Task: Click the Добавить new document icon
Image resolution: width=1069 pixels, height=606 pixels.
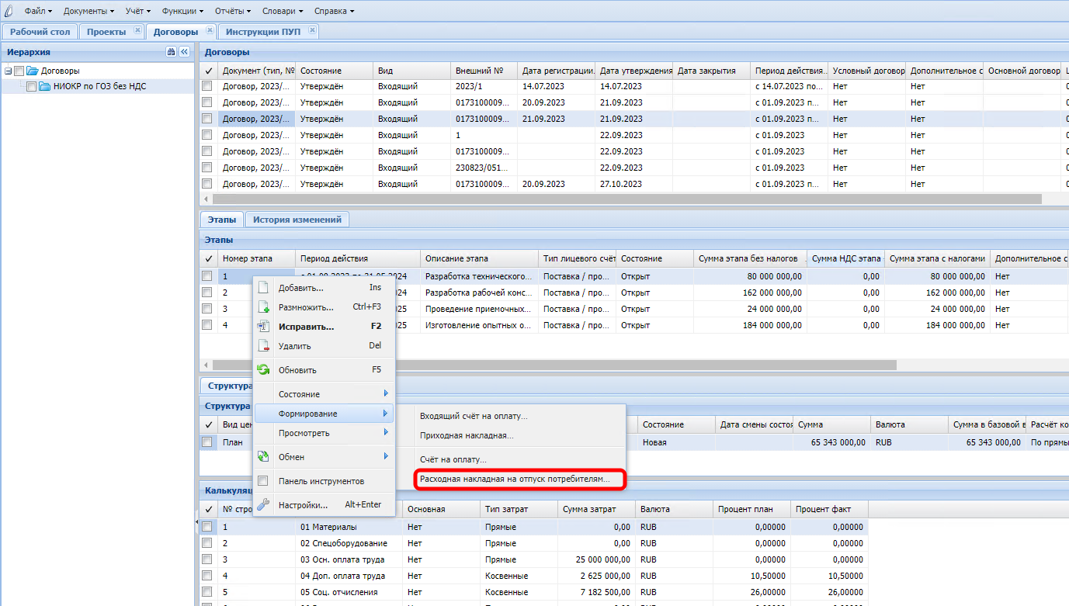Action: (263, 288)
